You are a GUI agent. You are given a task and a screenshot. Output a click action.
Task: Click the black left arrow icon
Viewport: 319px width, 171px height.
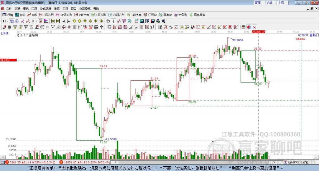point(64,21)
